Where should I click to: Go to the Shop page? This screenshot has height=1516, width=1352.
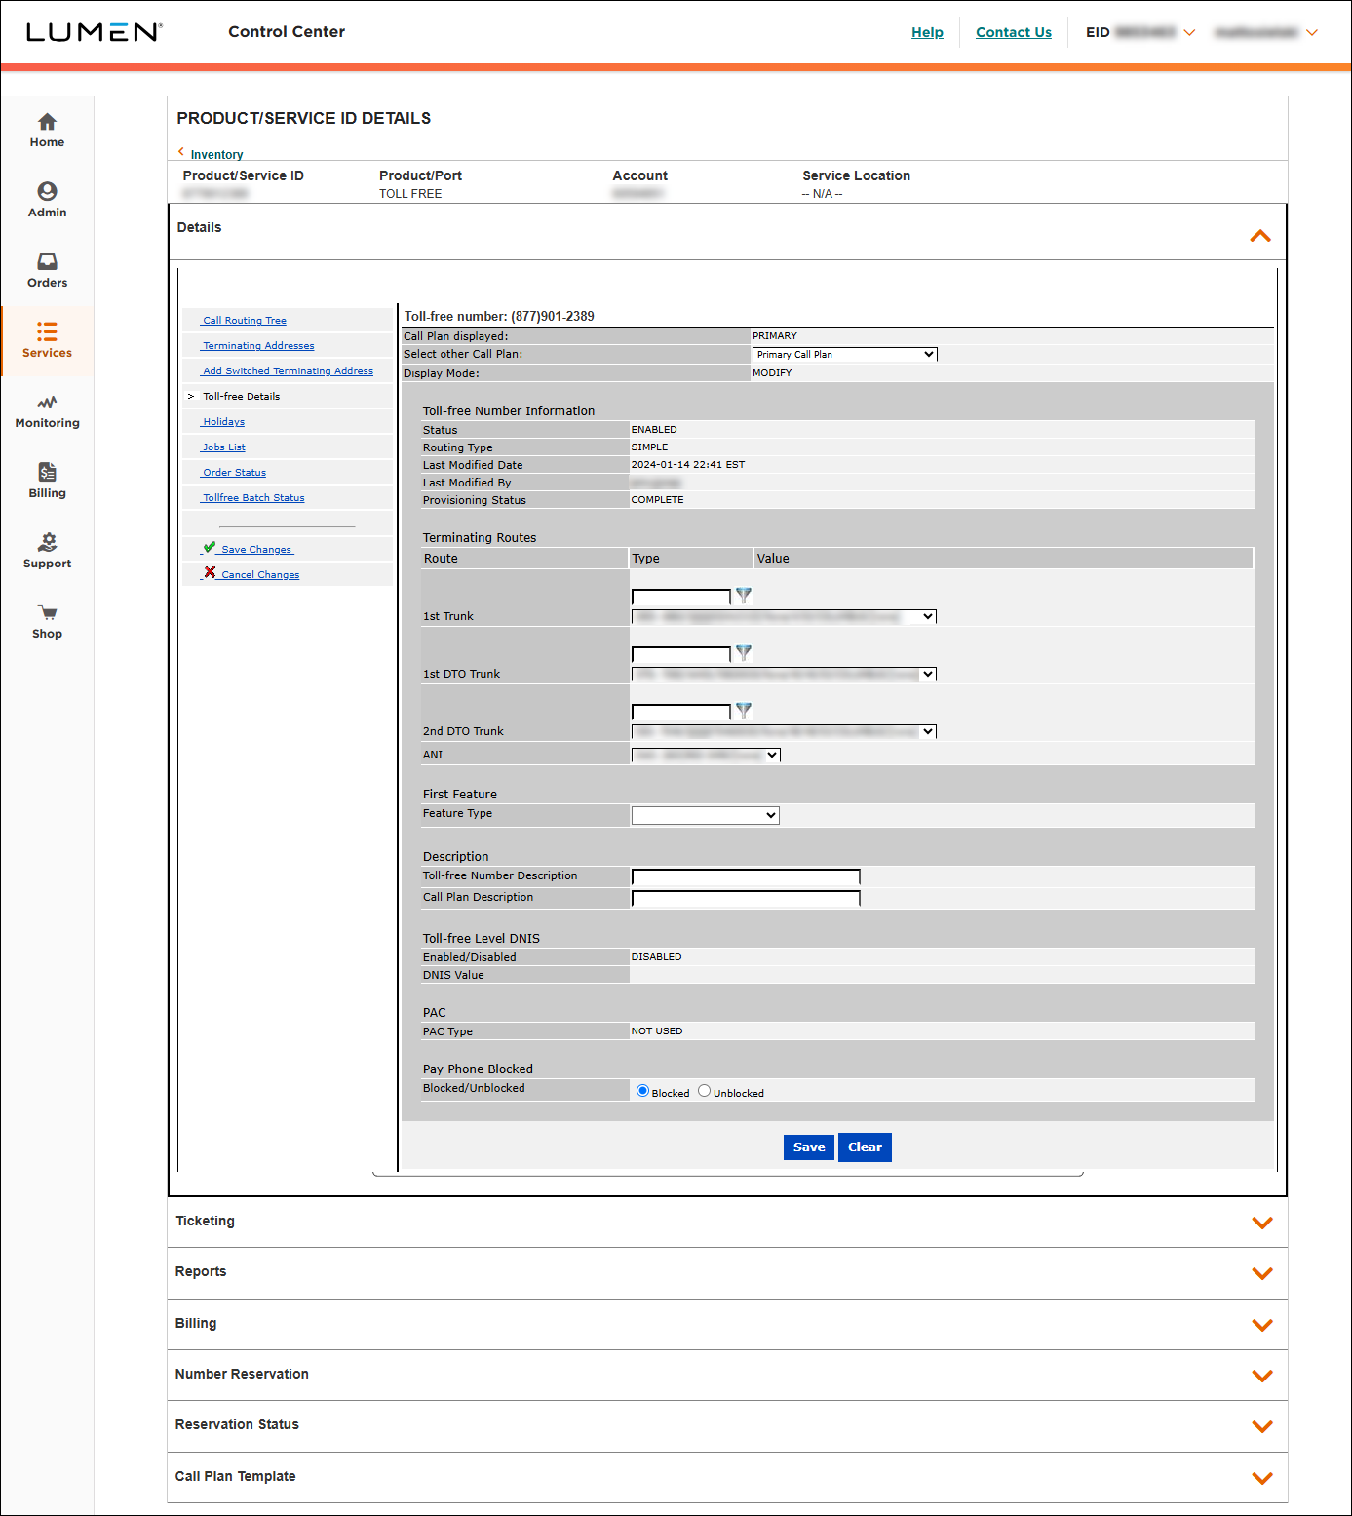pyautogui.click(x=46, y=621)
